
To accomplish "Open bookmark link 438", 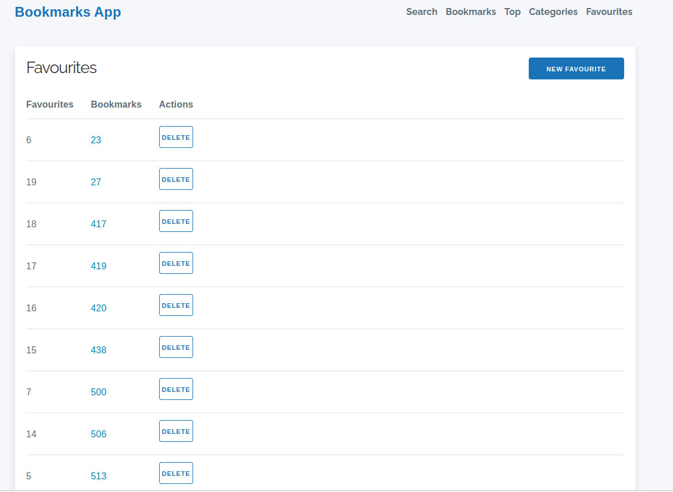I will point(99,350).
